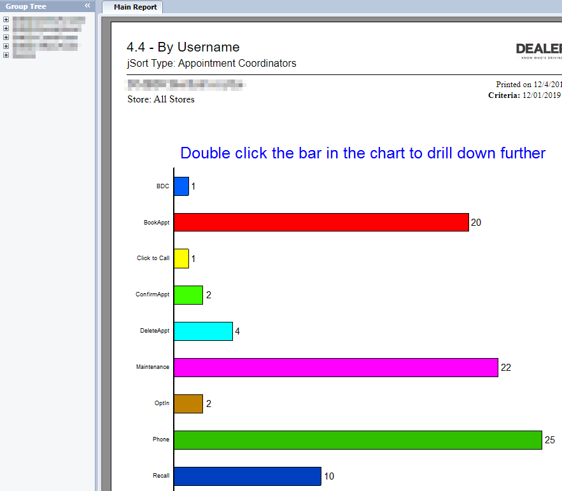Click the cyan DeleteAppt bar
Screen dimensions: 562x491
203,331
